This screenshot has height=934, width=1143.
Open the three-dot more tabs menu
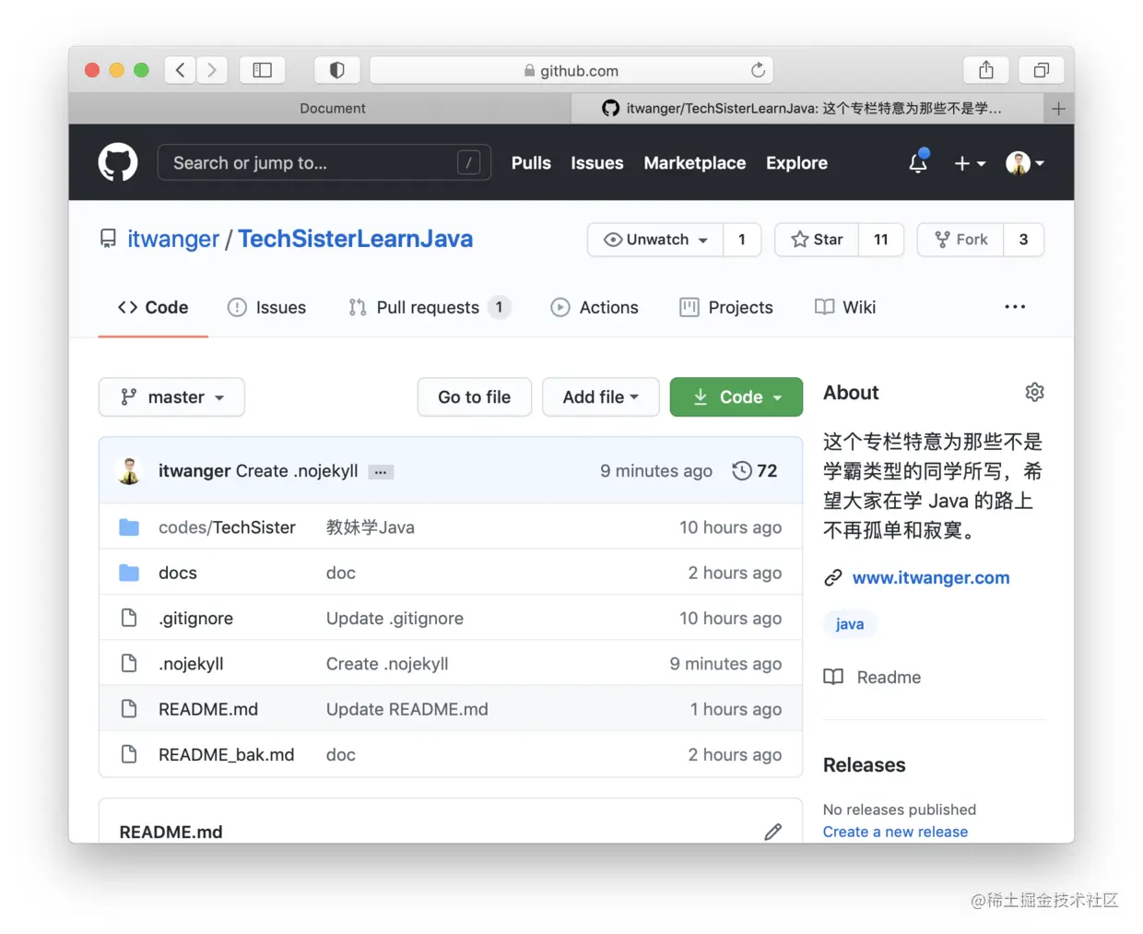1015,307
